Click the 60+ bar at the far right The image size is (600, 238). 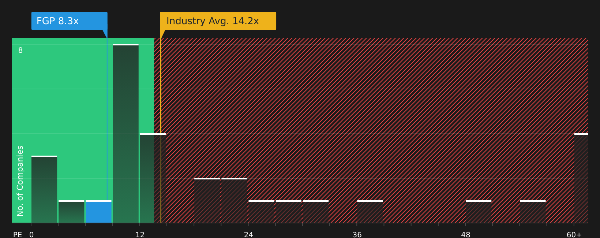581,178
